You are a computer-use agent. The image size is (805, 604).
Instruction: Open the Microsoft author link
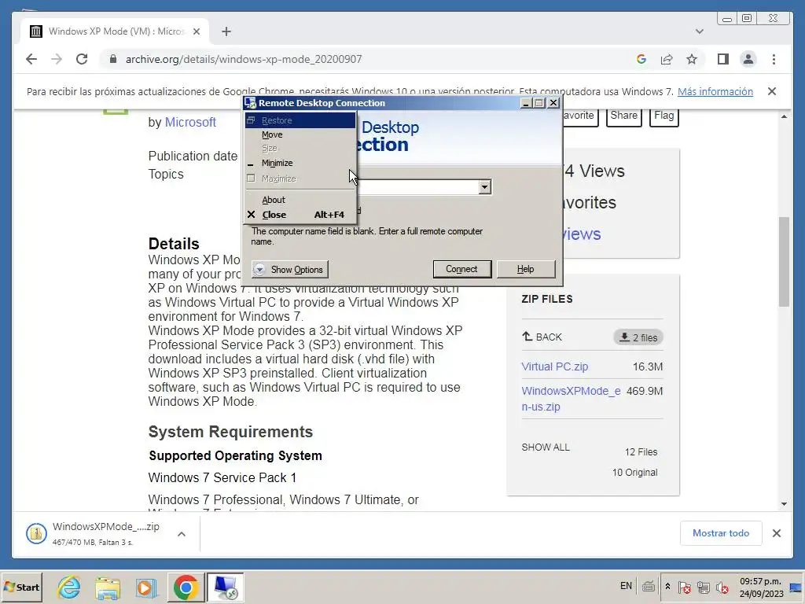pyautogui.click(x=190, y=122)
